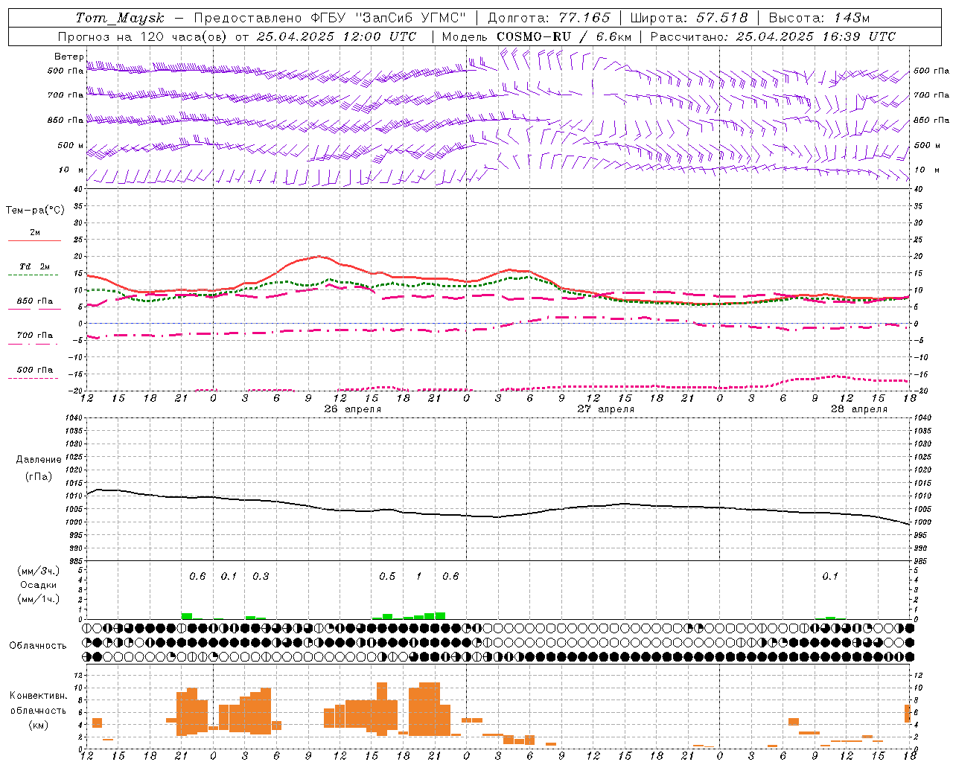Click the (мм/1ч.) precipitation unit label
The height and width of the screenshot is (762, 953).
coord(39,599)
